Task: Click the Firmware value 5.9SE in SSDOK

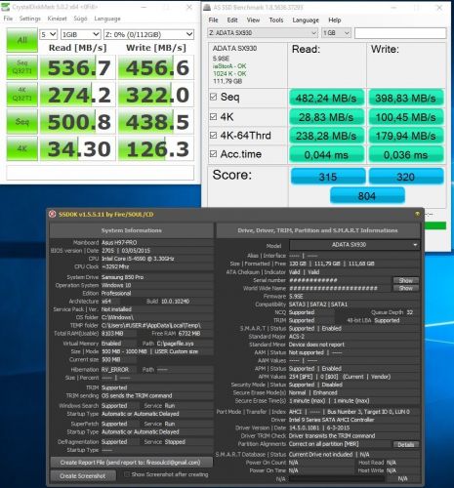Action: pyautogui.click(x=296, y=297)
